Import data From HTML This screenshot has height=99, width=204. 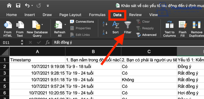[x=8, y=29]
